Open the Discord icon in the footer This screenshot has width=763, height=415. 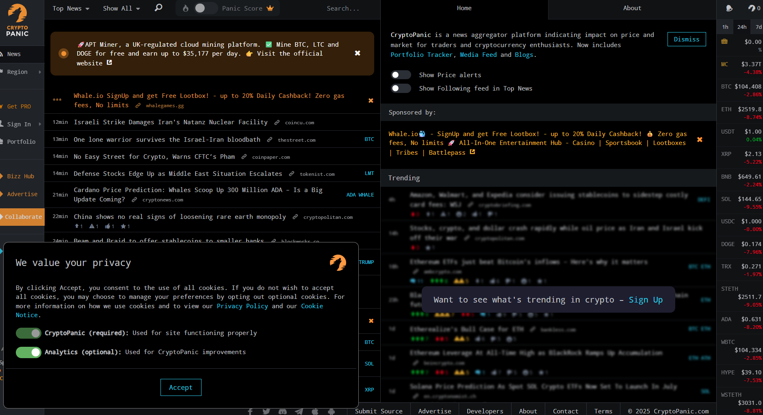click(282, 411)
